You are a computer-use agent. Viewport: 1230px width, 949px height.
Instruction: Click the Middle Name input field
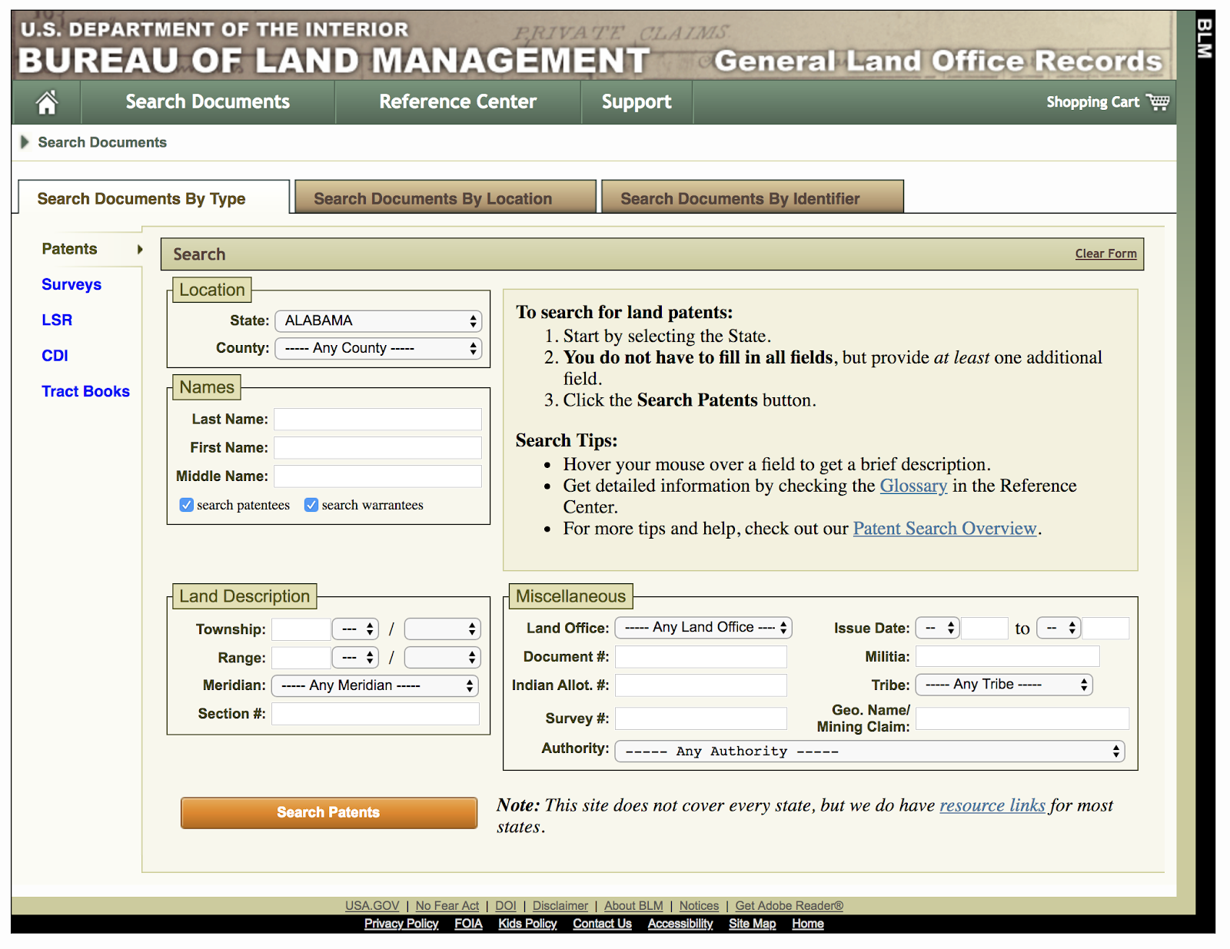tap(378, 476)
